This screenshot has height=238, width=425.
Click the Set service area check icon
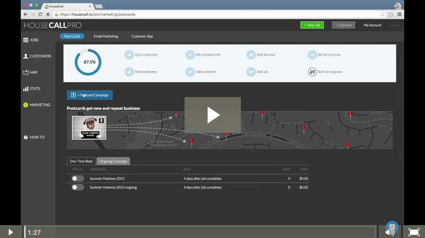point(312,55)
